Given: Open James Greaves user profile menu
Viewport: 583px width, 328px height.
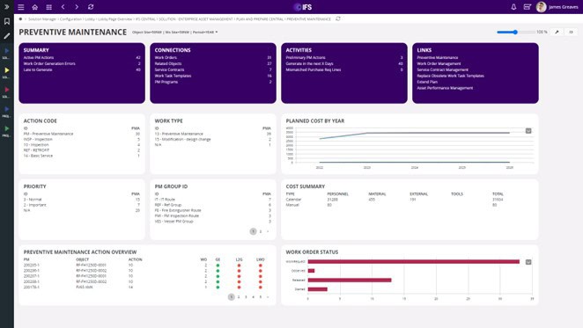Looking at the screenshot, I should pyautogui.click(x=557, y=7).
